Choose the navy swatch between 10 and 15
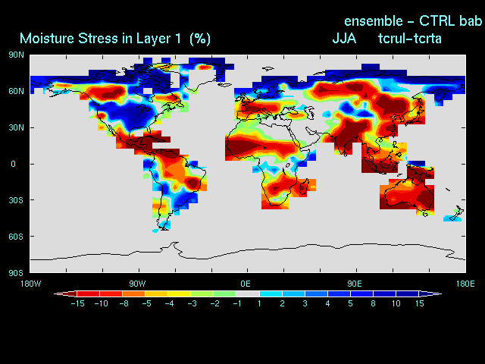Image resolution: width=485 pixels, height=364 pixels. pos(408,293)
